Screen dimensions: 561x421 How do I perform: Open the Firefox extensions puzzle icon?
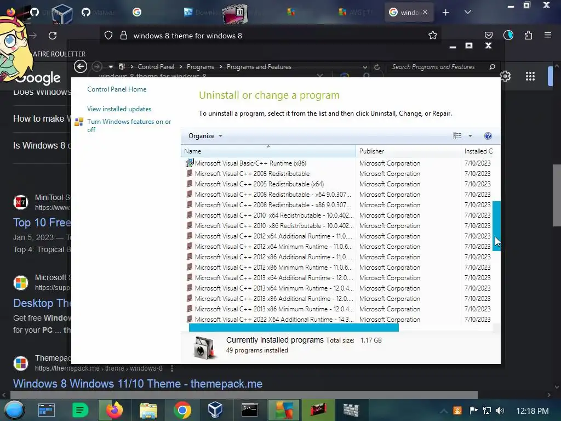[528, 35]
